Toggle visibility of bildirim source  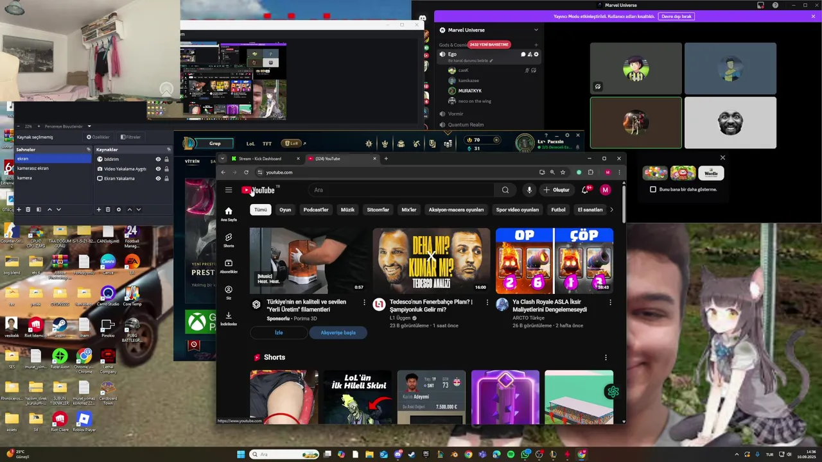(x=158, y=159)
